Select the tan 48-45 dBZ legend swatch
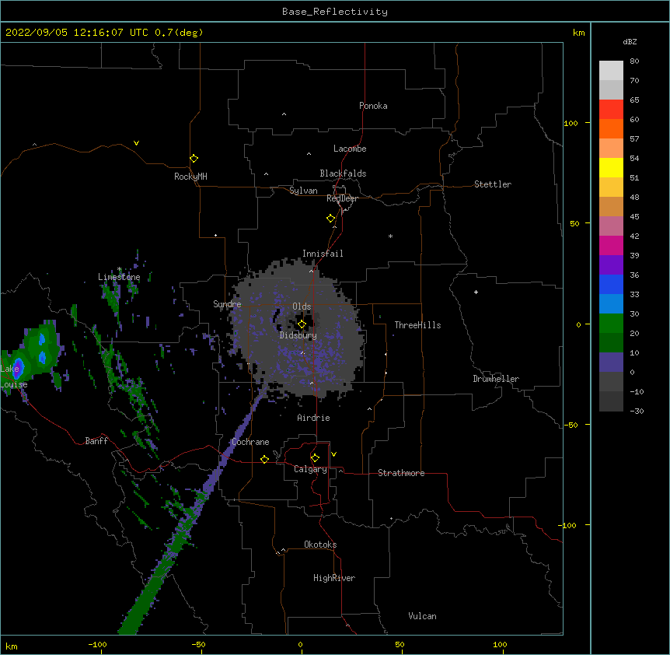The height and width of the screenshot is (655, 670). point(611,206)
